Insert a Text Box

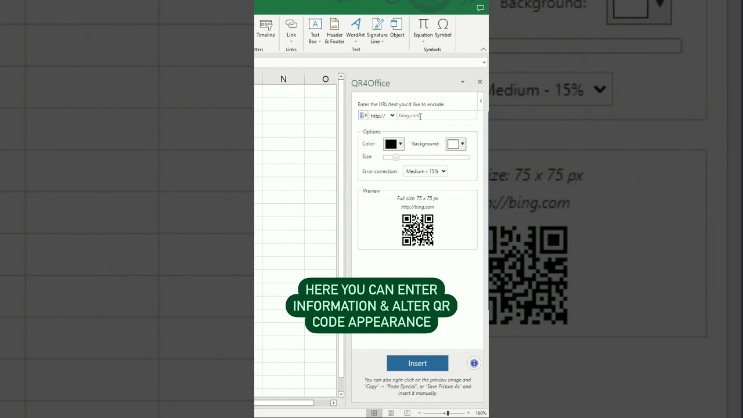(x=315, y=31)
